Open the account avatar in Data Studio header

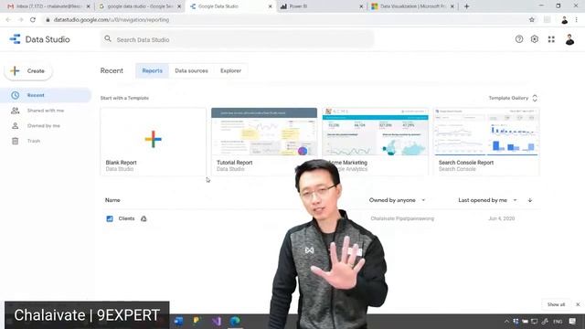tap(569, 39)
